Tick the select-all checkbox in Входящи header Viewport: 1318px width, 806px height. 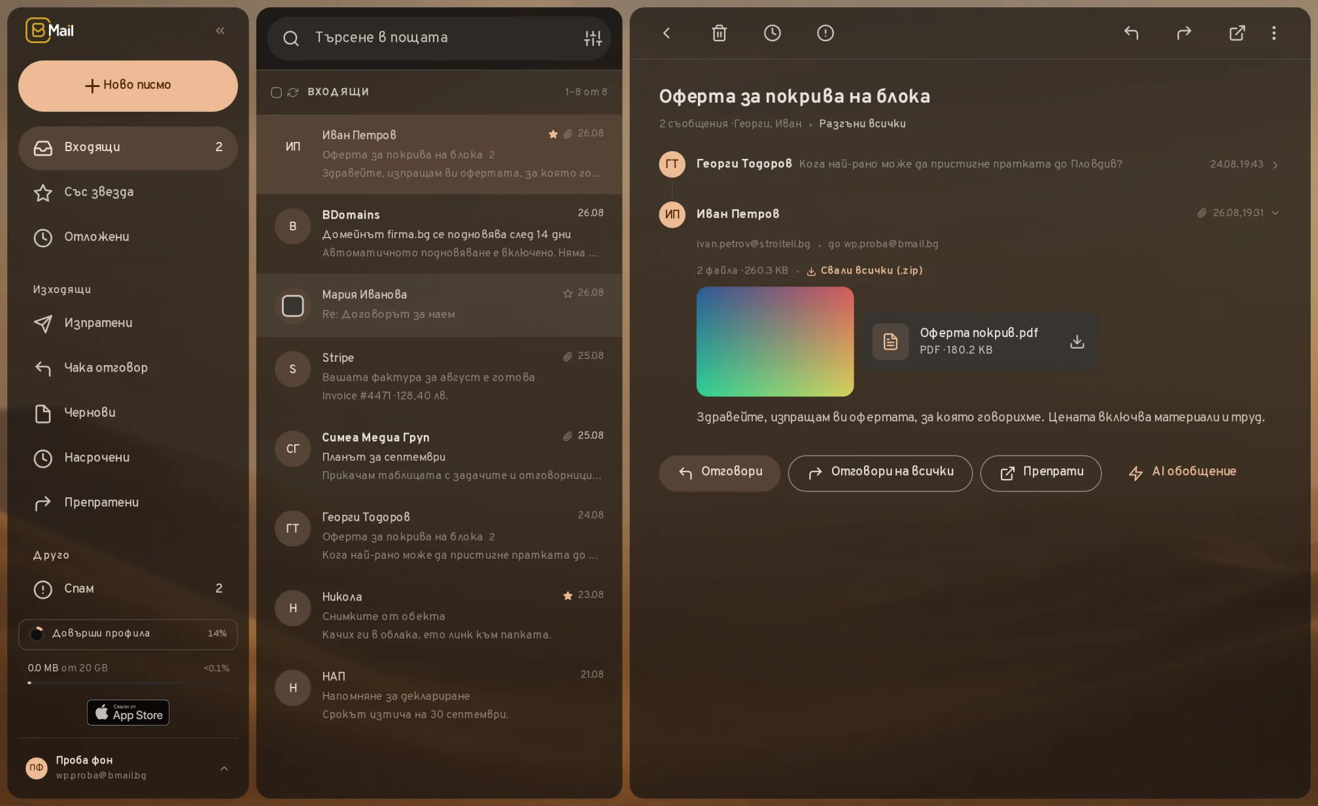276,92
